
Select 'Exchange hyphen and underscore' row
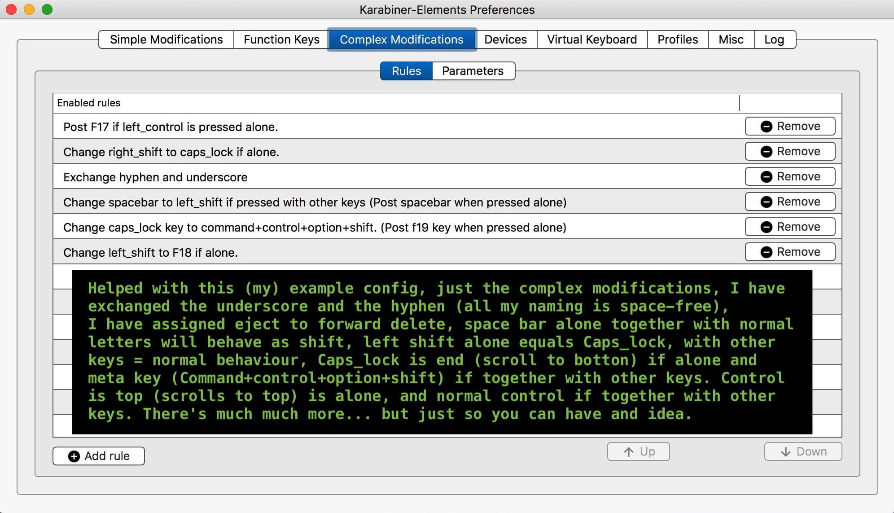447,176
